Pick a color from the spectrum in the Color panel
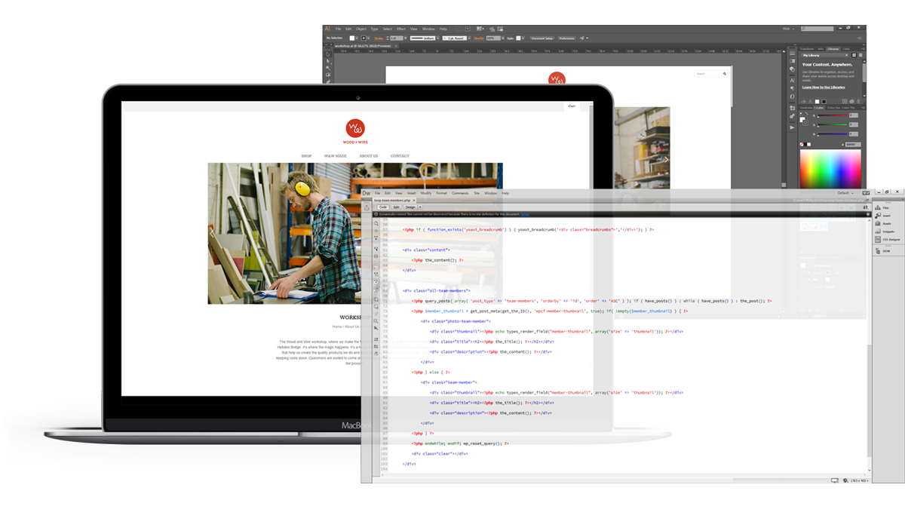Screen dimensions: 905x509 click(x=830, y=170)
